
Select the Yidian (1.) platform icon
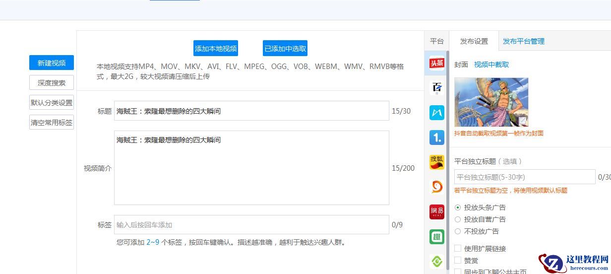click(x=437, y=137)
